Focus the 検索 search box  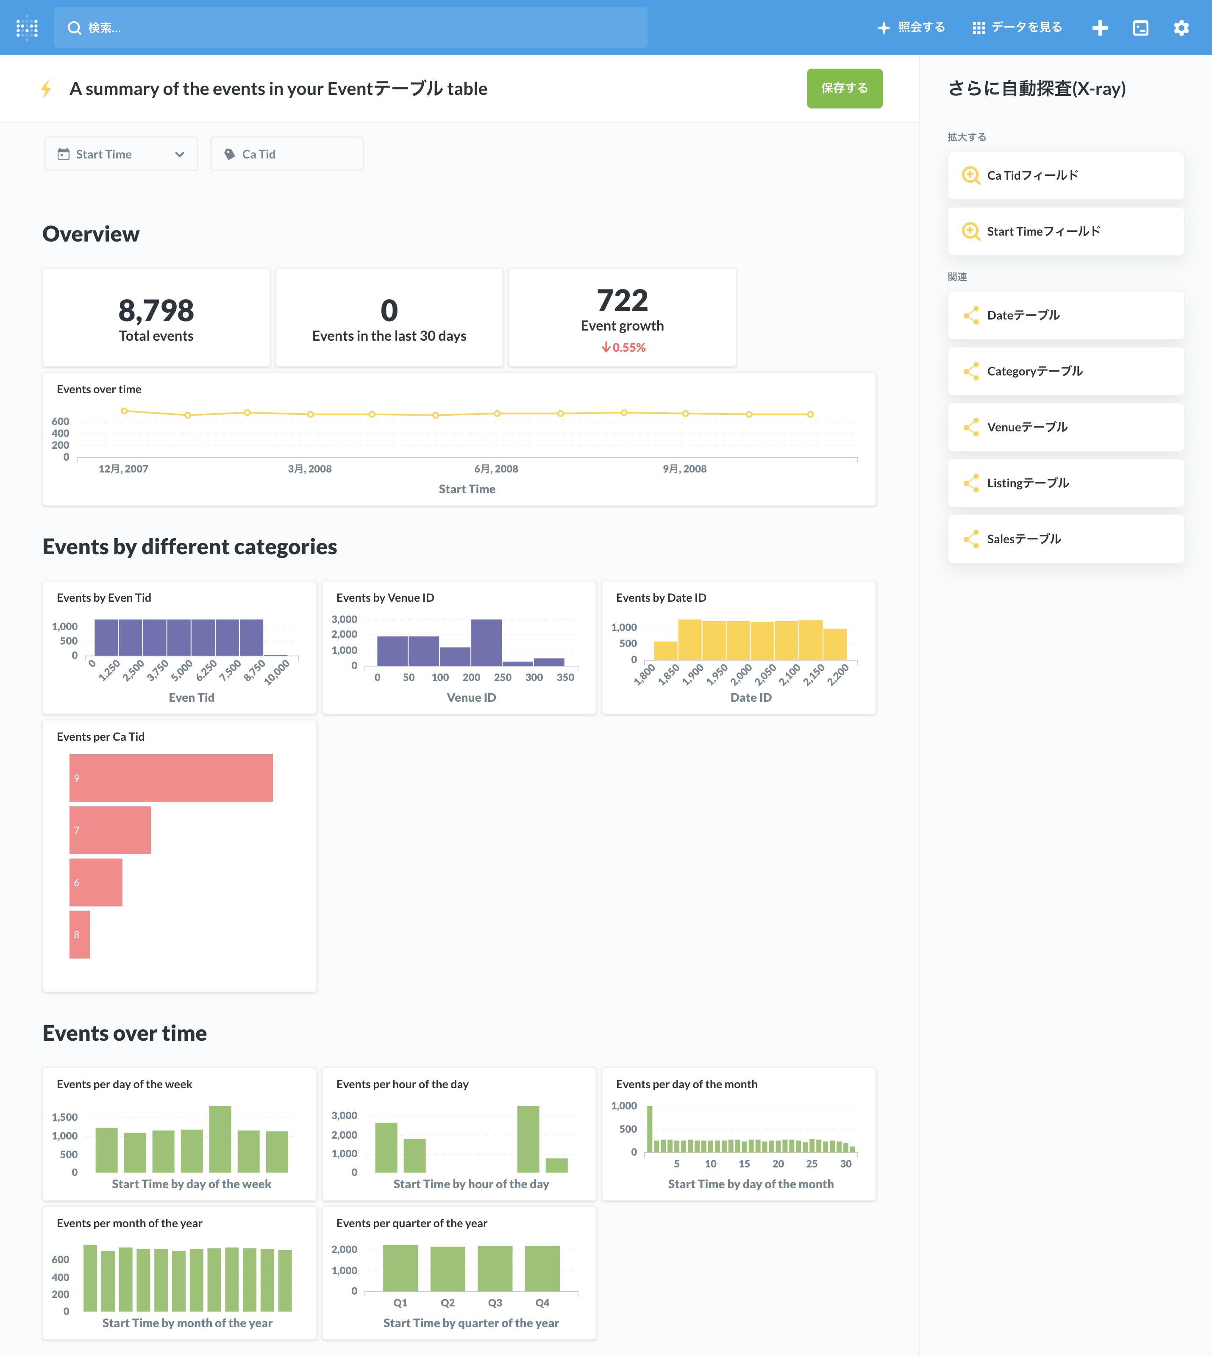350,27
